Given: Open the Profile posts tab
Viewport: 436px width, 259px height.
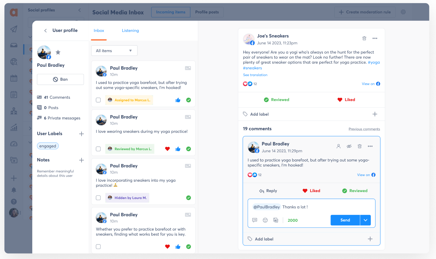Looking at the screenshot, I should coord(207,12).
